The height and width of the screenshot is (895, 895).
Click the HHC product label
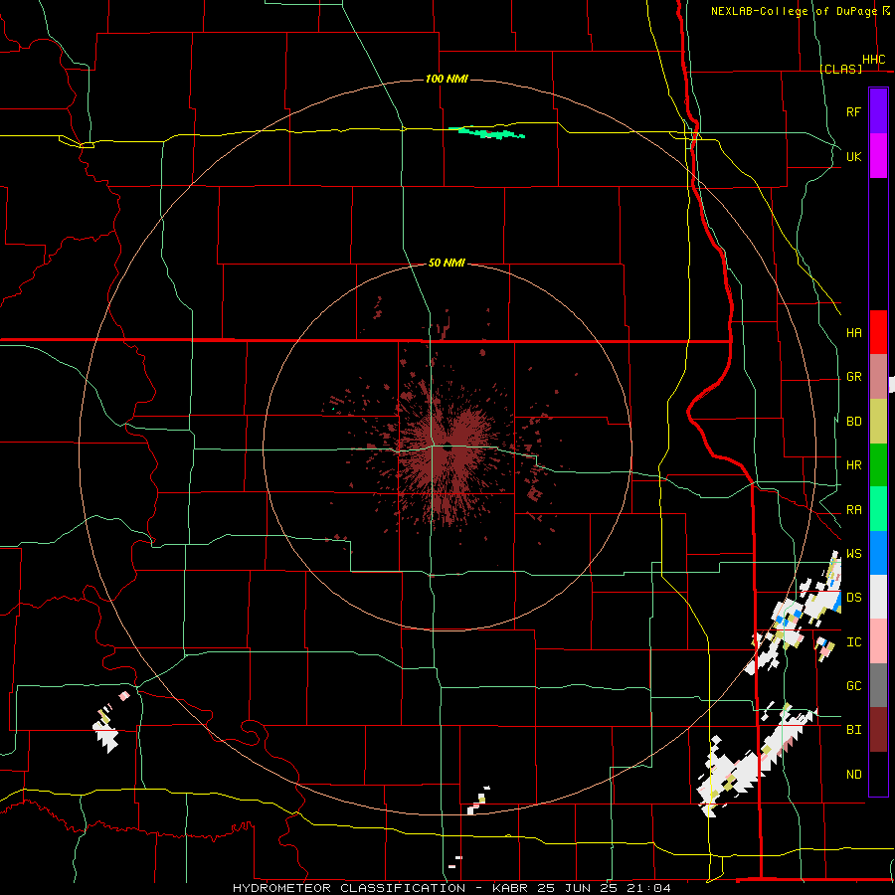pos(873,60)
